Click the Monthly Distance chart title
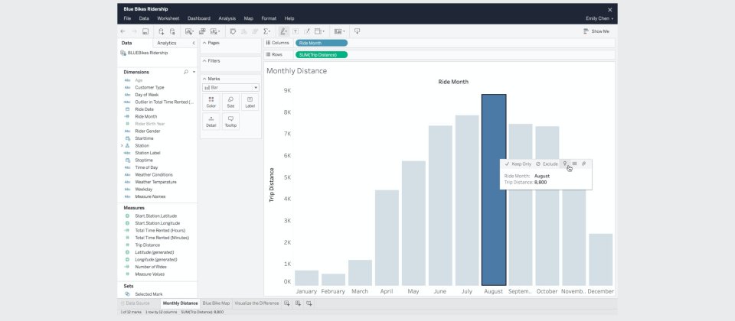735x321 pixels. (x=297, y=71)
